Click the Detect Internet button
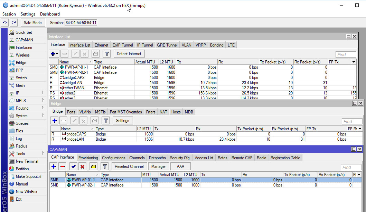366x212 pixels. click(129, 54)
